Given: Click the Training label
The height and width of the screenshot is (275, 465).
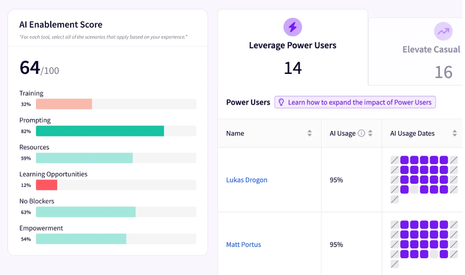Looking at the screenshot, I should (31, 93).
